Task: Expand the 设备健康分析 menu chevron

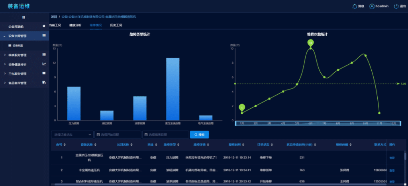Action: pos(4,65)
